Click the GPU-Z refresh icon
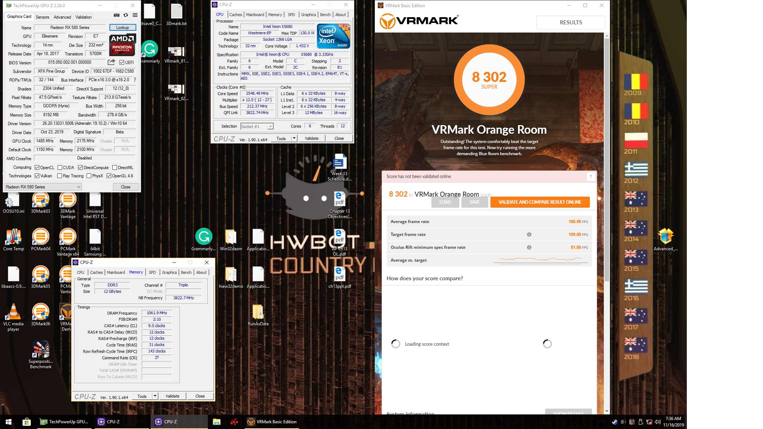The image size is (763, 429). (126, 15)
